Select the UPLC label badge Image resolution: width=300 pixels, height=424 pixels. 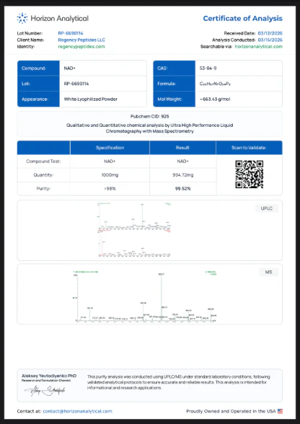[267, 208]
